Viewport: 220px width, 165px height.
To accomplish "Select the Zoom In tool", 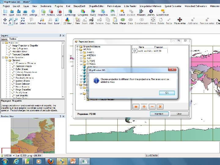I will pos(10,21).
